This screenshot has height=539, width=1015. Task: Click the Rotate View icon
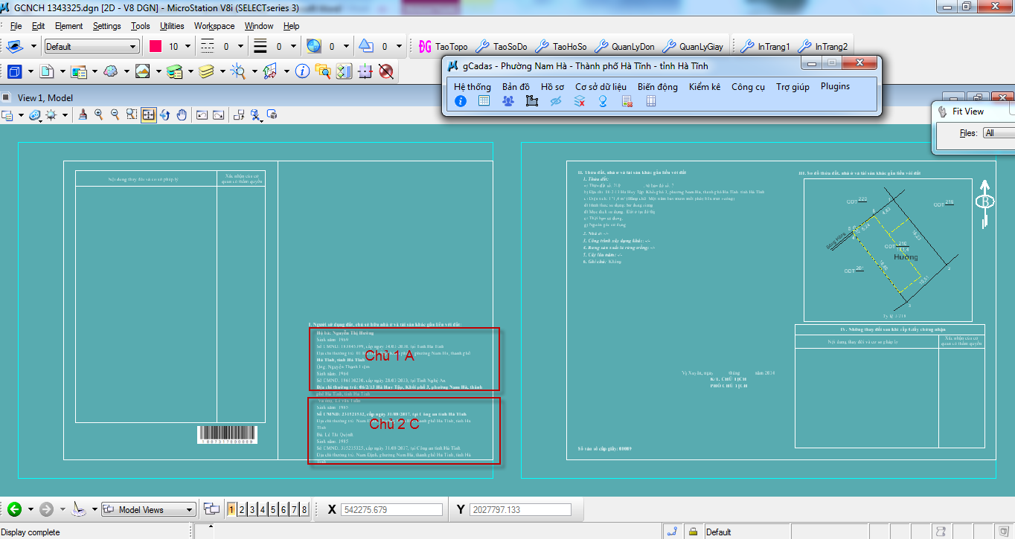(x=164, y=114)
